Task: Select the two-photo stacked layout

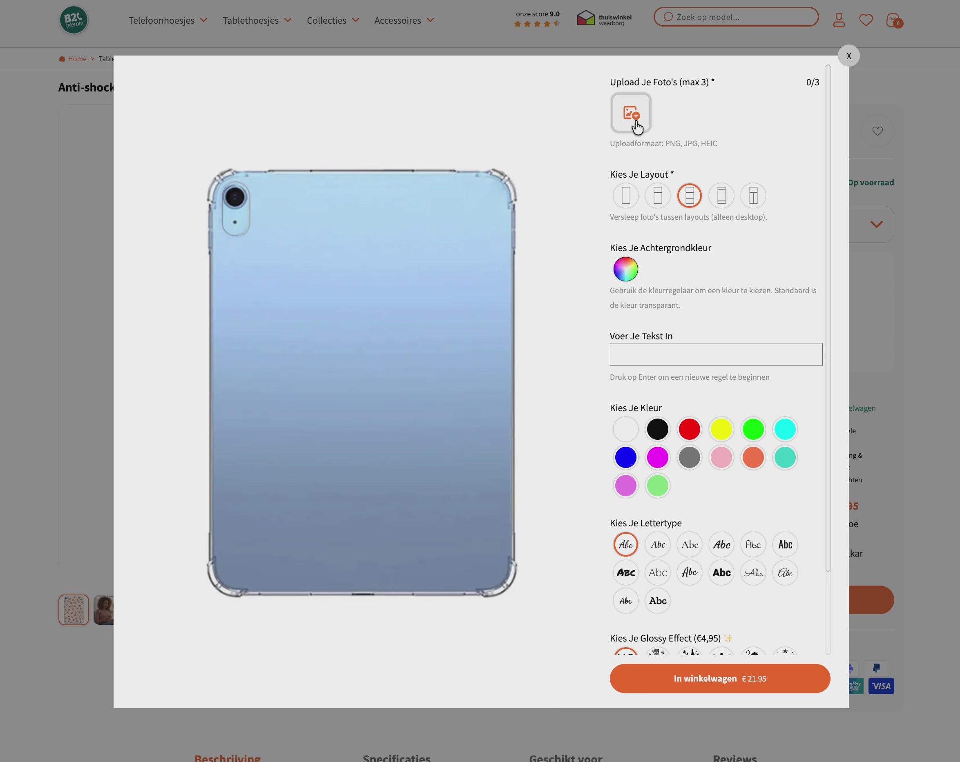Action: pos(658,195)
